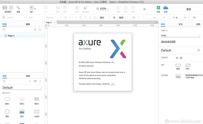Click the Point (点) tool icon
This screenshot has width=203, height=124.
click(x=45, y=8)
